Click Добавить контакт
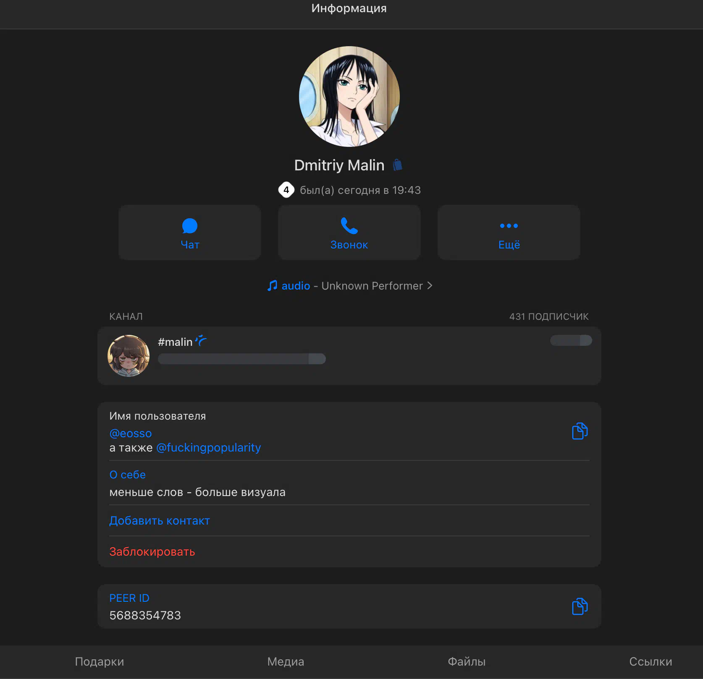Viewport: 703px width, 679px height. pyautogui.click(x=160, y=521)
